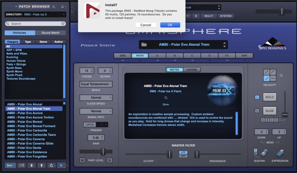297x173 pixels.
Task: Click the search magnifier icon
Action: [x=8, y=24]
